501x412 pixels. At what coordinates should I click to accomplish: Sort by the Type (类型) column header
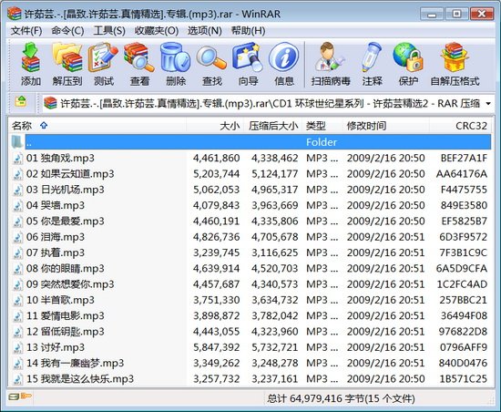pyautogui.click(x=322, y=126)
